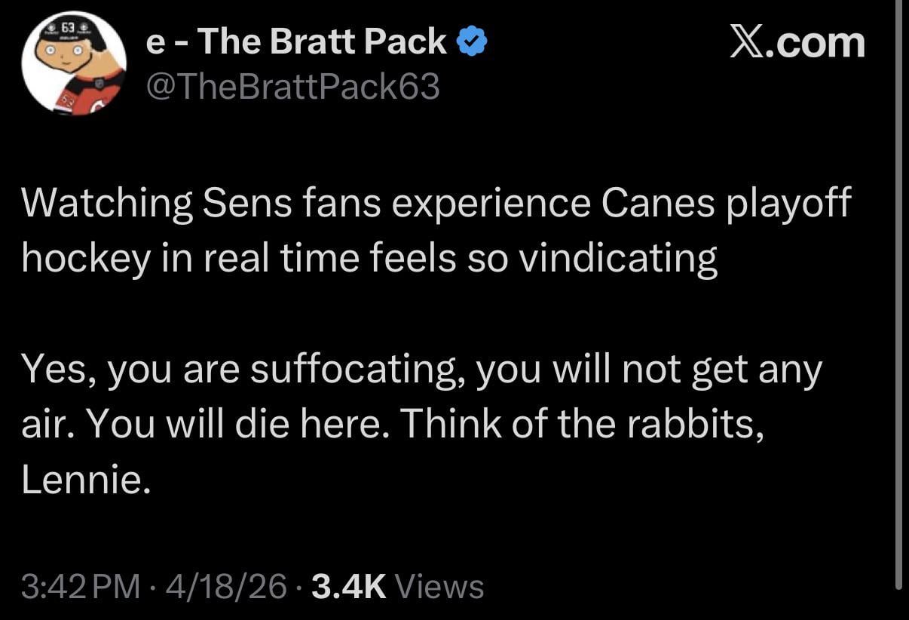Click the ".com" watermark text
Image resolution: width=909 pixels, height=620 pixels.
click(816, 43)
